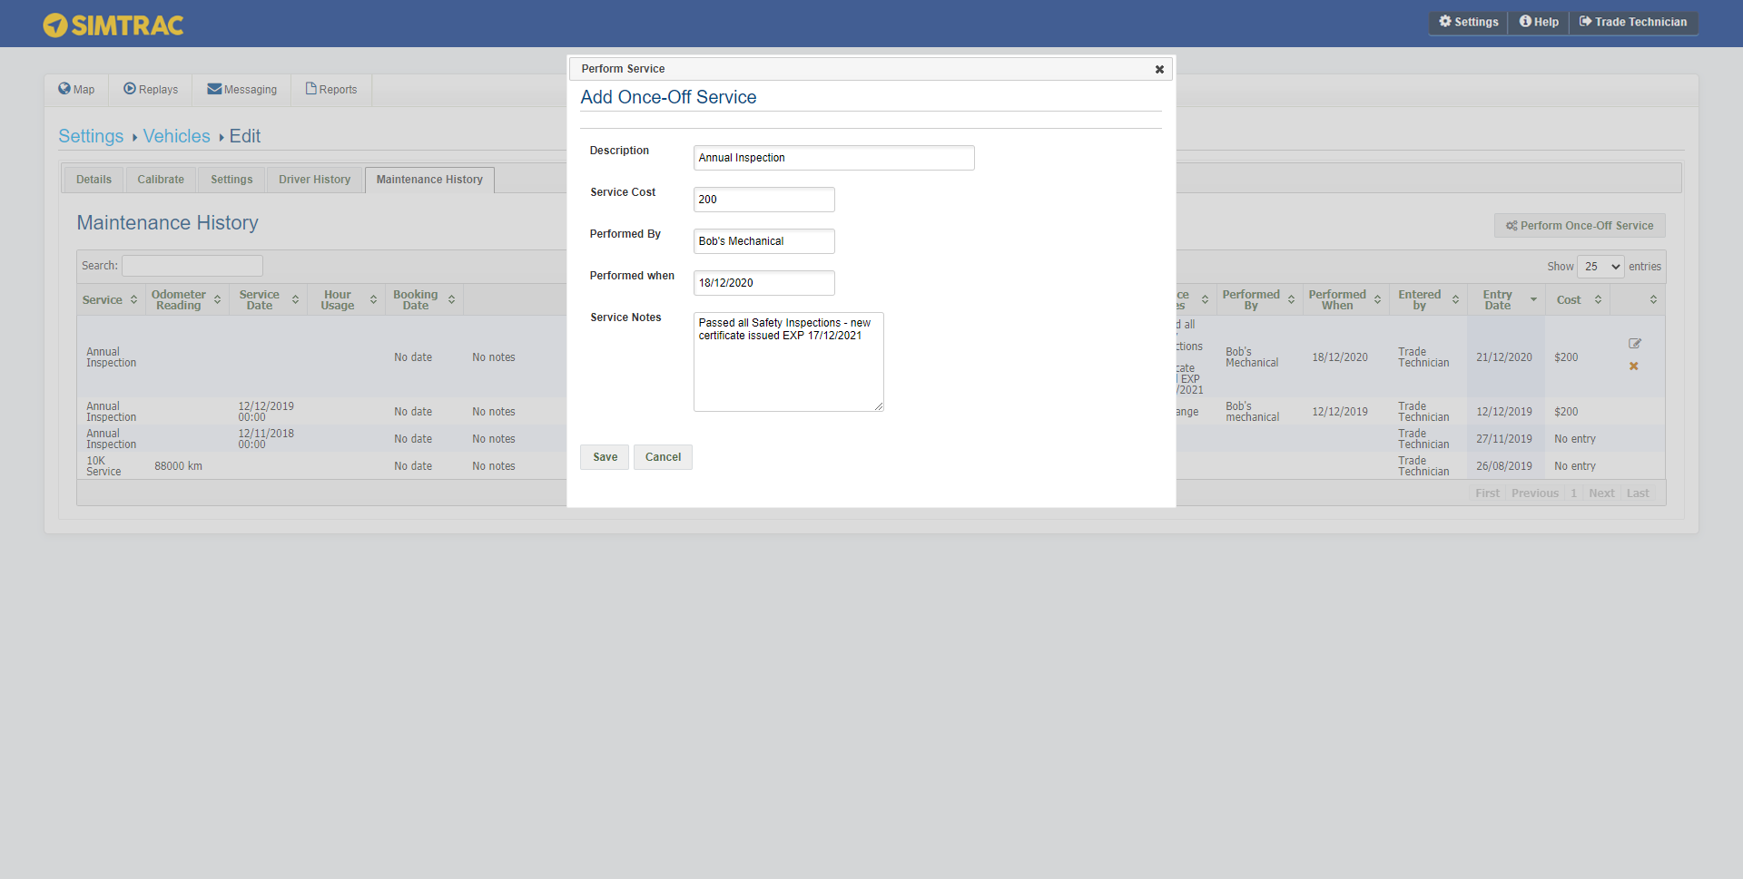Screen dimensions: 1743x879
Task: Open the Map tab
Action: point(76,90)
